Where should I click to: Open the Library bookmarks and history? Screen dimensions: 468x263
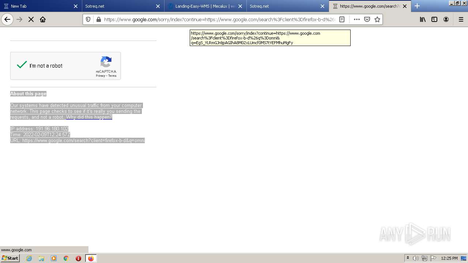[x=423, y=19]
